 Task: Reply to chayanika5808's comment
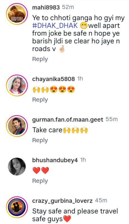pos(40,100)
